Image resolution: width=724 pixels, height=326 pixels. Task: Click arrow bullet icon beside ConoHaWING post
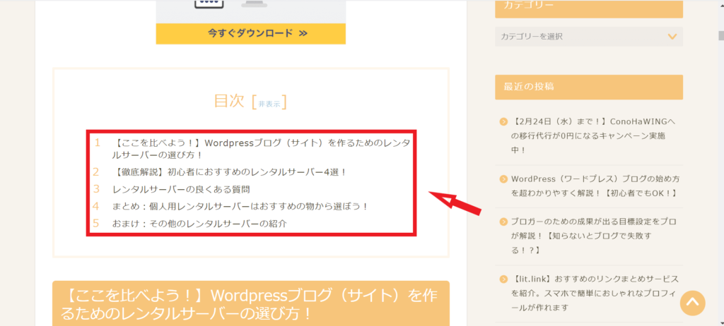point(503,122)
